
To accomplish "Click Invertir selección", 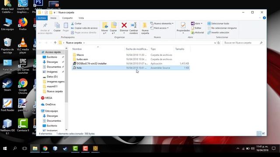I will coord(218,33).
